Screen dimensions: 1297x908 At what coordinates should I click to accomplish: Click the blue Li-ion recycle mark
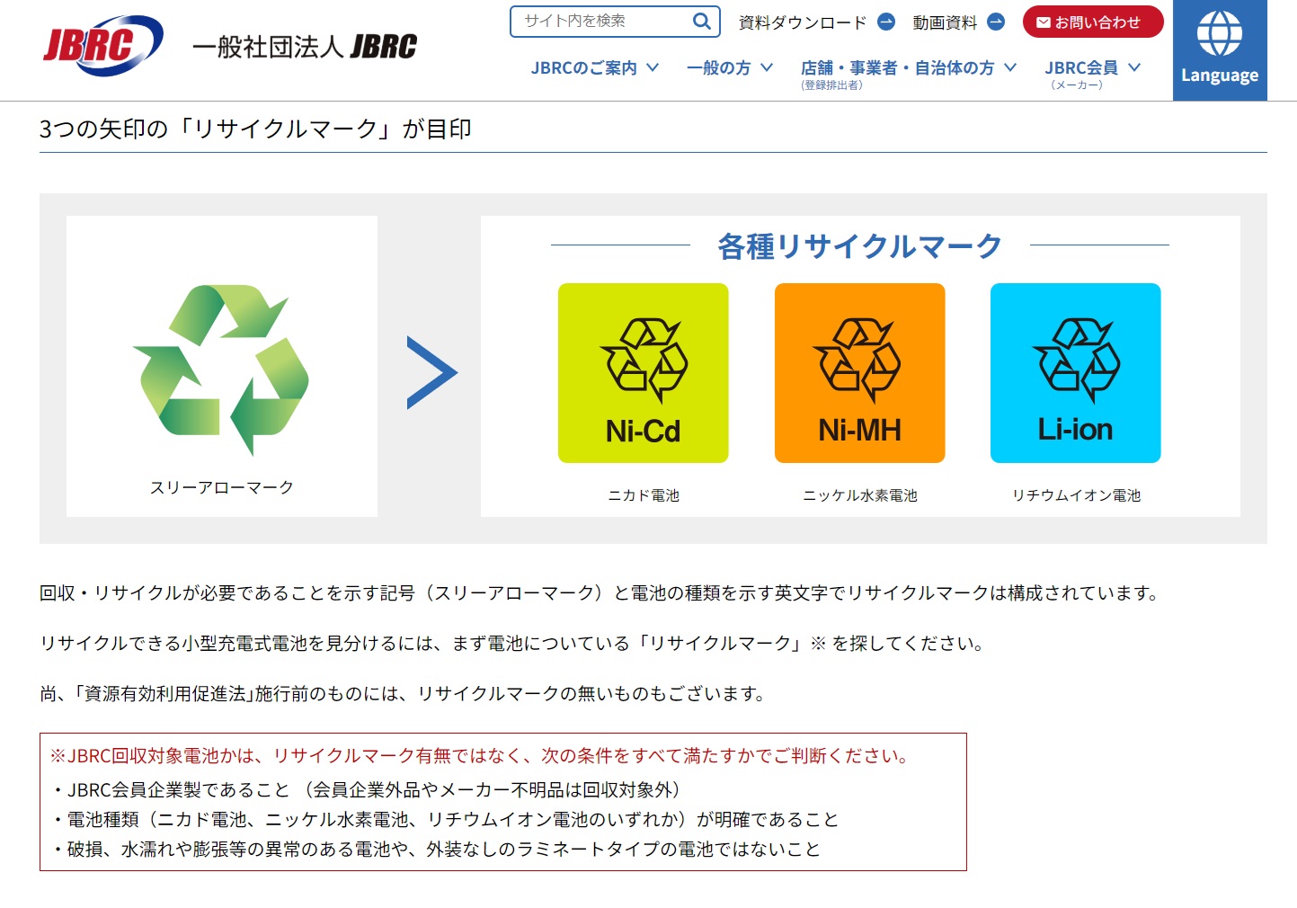(1075, 373)
